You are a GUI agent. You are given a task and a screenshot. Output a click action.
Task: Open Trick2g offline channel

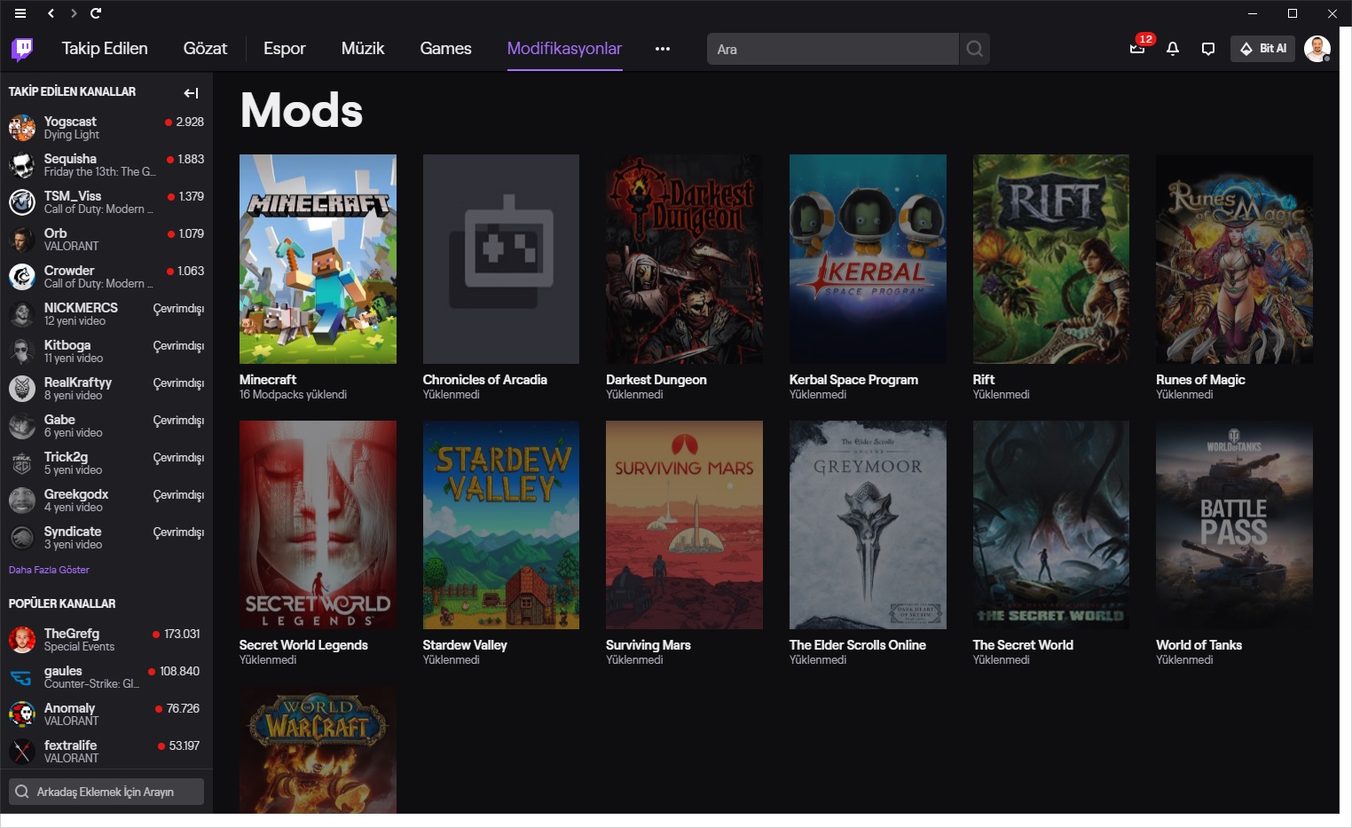[106, 463]
